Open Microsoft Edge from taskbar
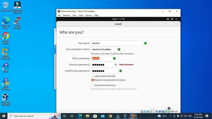Viewport: 212px width, 119px height. click(x=80, y=116)
